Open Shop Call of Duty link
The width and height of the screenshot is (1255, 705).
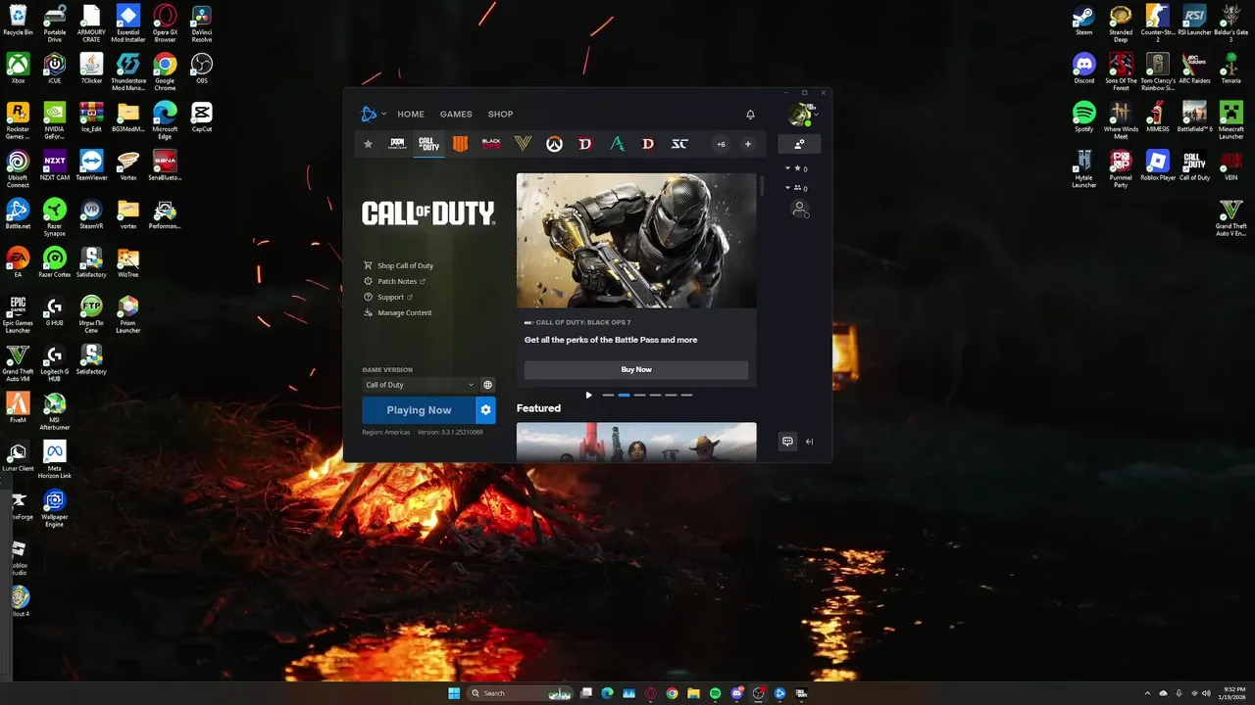[x=398, y=265]
